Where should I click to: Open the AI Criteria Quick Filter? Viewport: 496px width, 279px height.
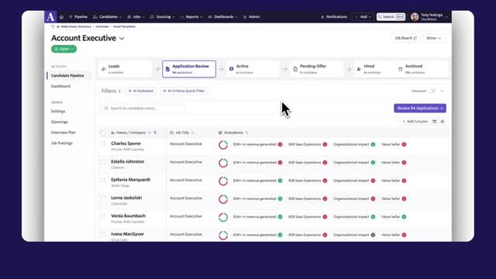184,91
